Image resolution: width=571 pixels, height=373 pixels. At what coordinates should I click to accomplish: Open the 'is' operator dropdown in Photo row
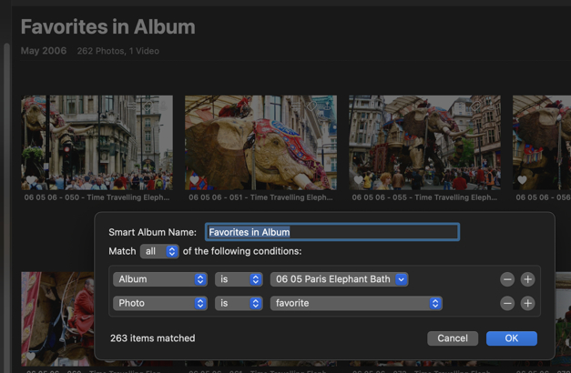(239, 303)
